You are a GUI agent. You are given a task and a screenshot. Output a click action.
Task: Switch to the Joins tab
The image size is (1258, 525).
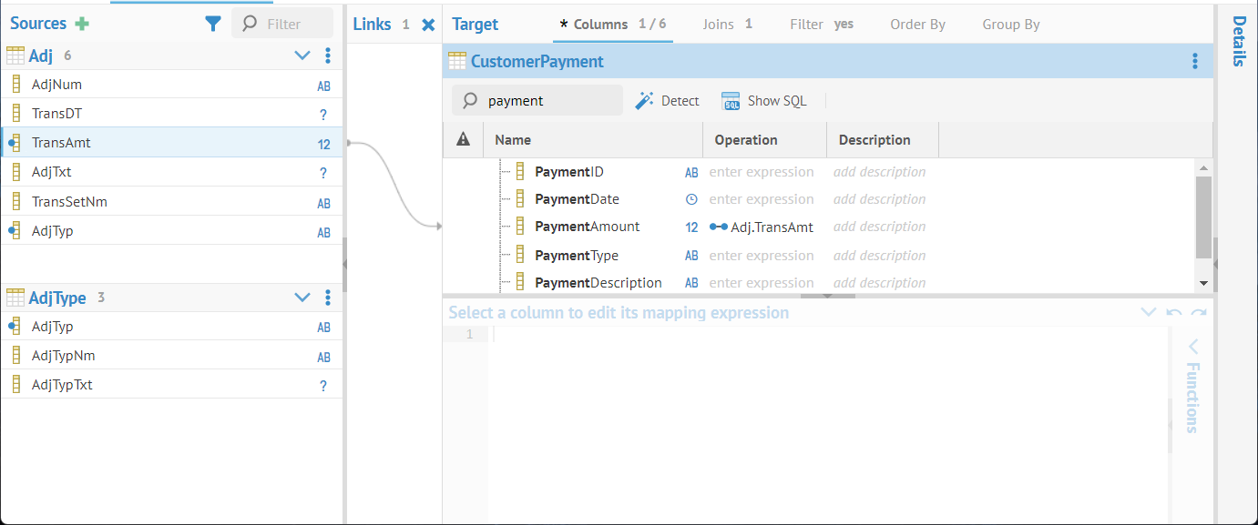tap(727, 25)
